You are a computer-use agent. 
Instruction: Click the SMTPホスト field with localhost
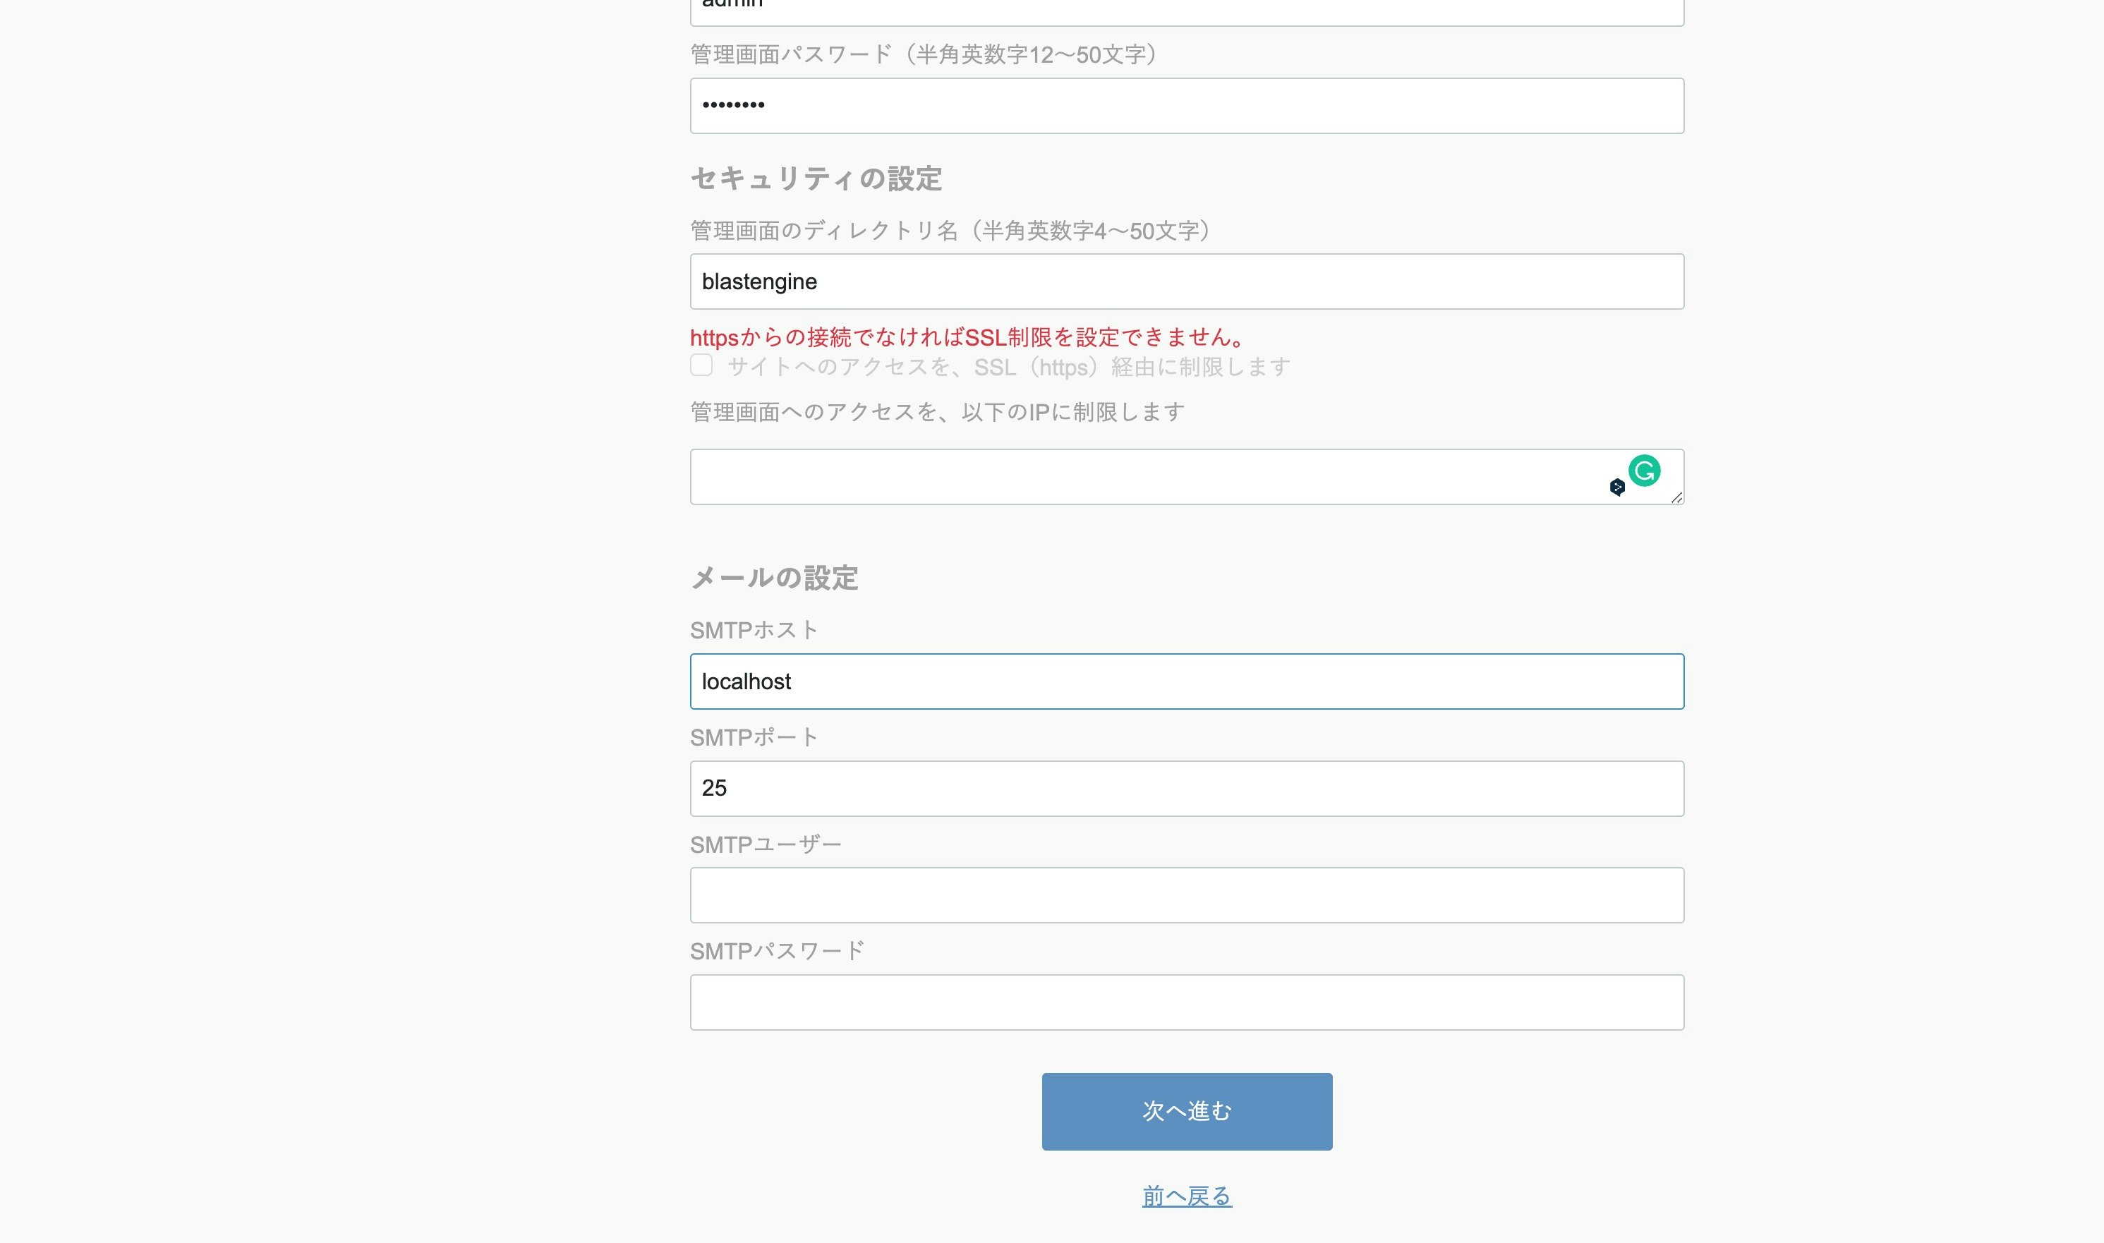click(x=1186, y=681)
